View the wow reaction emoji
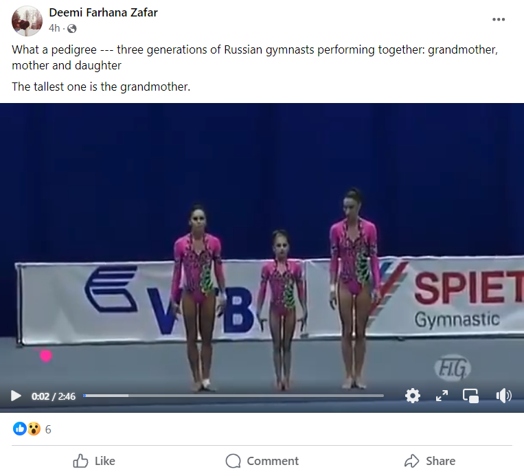This screenshot has width=524, height=476. coord(34,429)
